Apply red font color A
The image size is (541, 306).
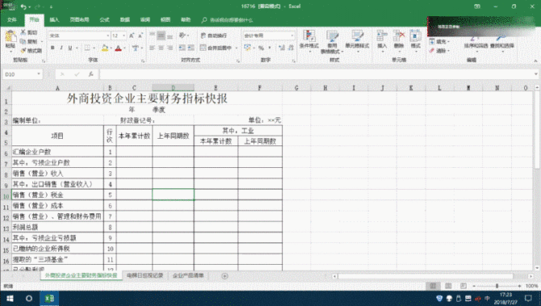tap(119, 48)
